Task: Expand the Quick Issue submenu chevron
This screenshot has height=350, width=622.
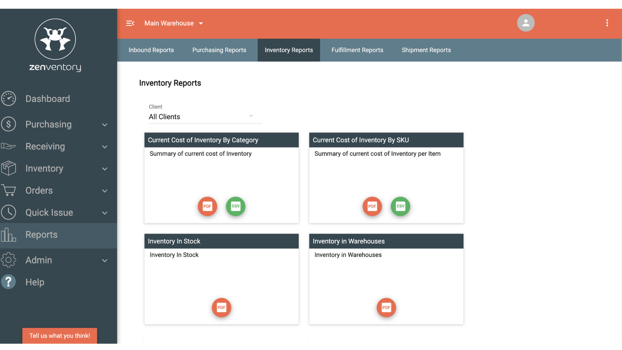Action: 105,213
